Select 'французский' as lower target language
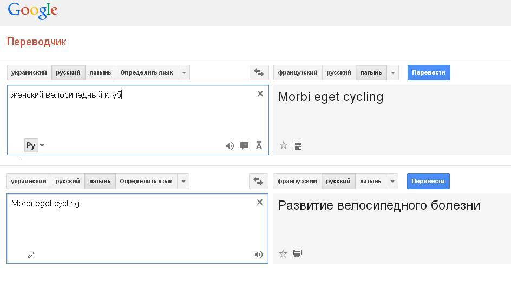511x282 pixels. pos(297,181)
